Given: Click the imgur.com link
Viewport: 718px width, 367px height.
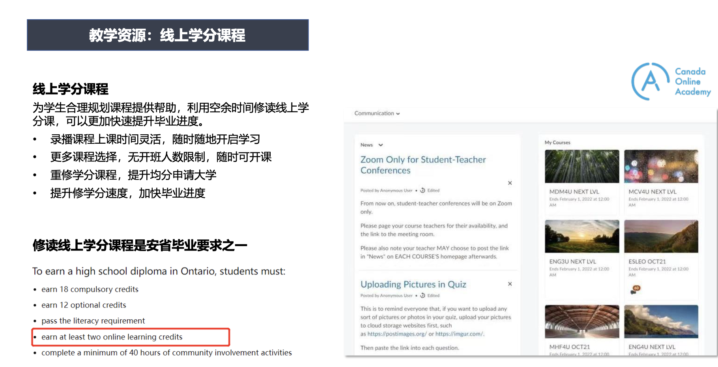Looking at the screenshot, I should (459, 334).
